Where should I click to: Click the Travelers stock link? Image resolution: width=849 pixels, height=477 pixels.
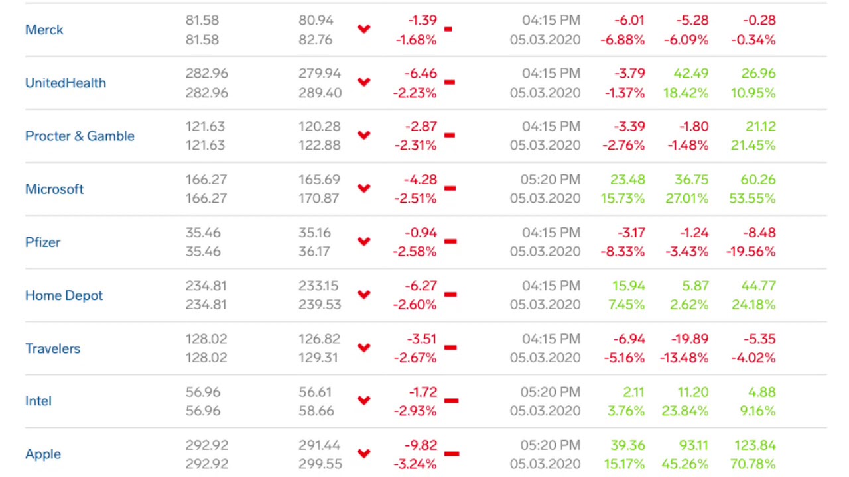click(52, 348)
